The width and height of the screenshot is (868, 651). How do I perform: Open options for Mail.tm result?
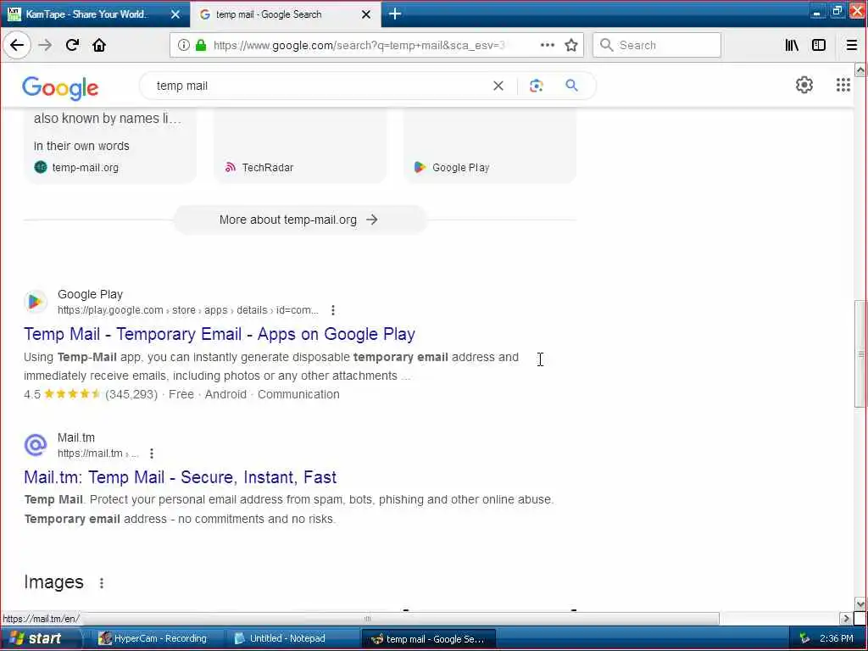(x=151, y=454)
